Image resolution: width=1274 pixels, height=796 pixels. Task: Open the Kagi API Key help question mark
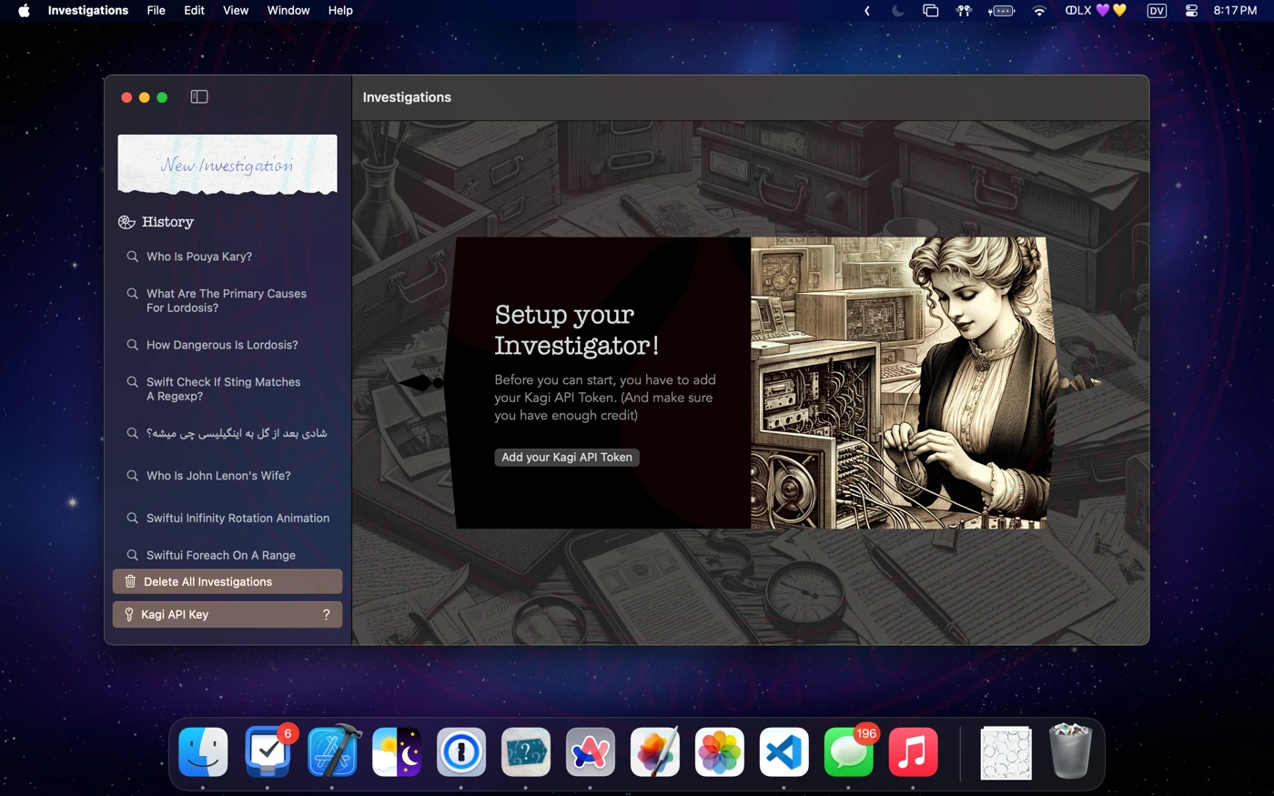(326, 615)
